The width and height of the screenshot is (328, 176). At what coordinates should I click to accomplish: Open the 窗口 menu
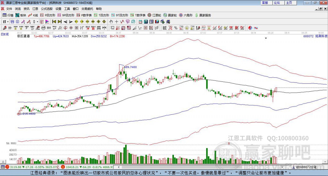[76, 9]
